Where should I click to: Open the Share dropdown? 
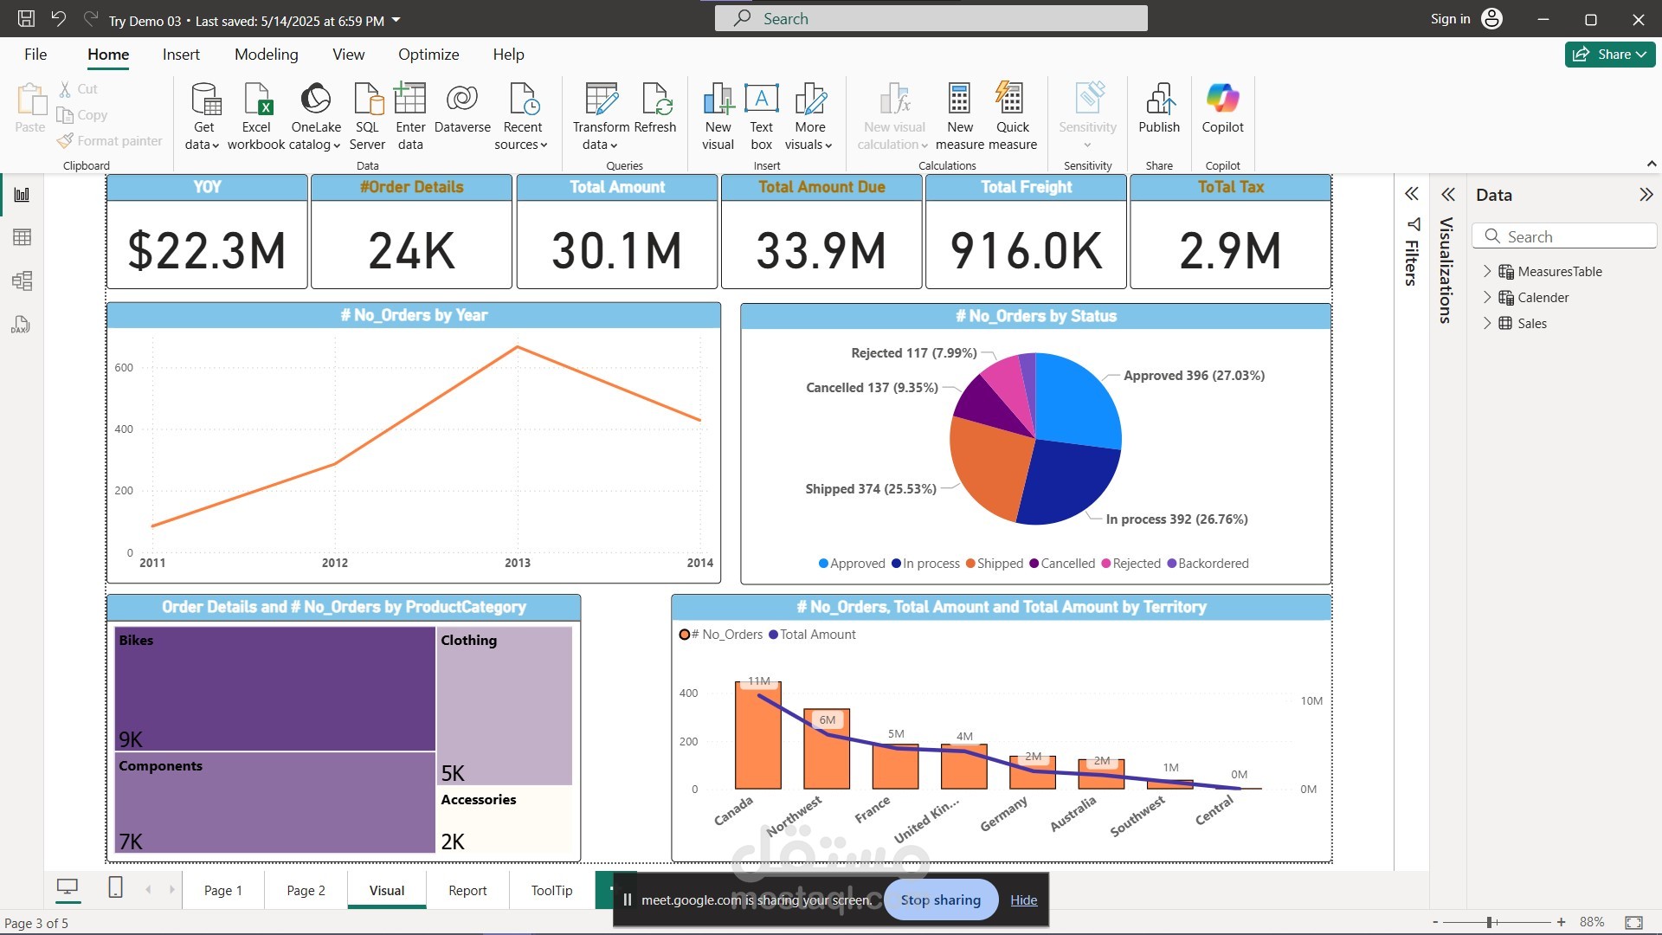[x=1610, y=54]
